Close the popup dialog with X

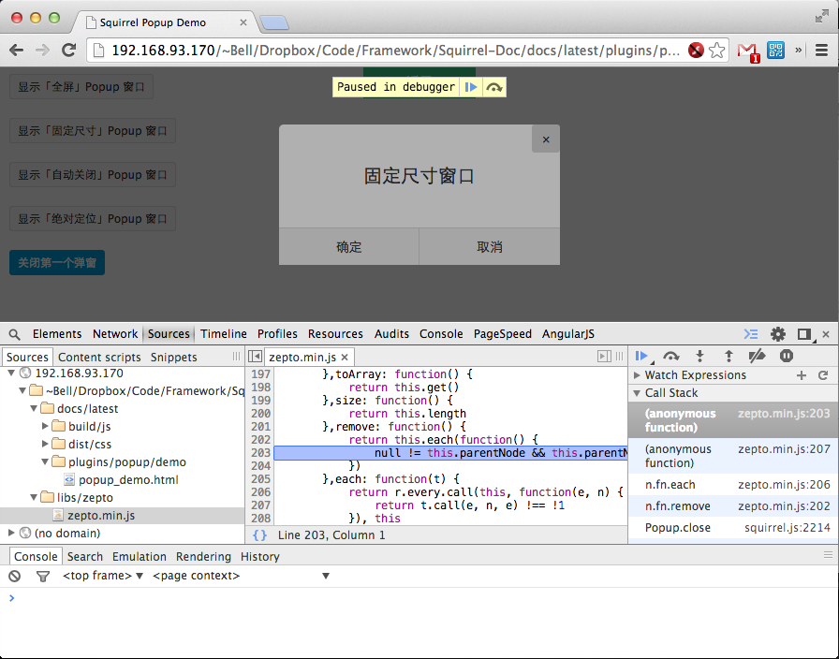[546, 139]
